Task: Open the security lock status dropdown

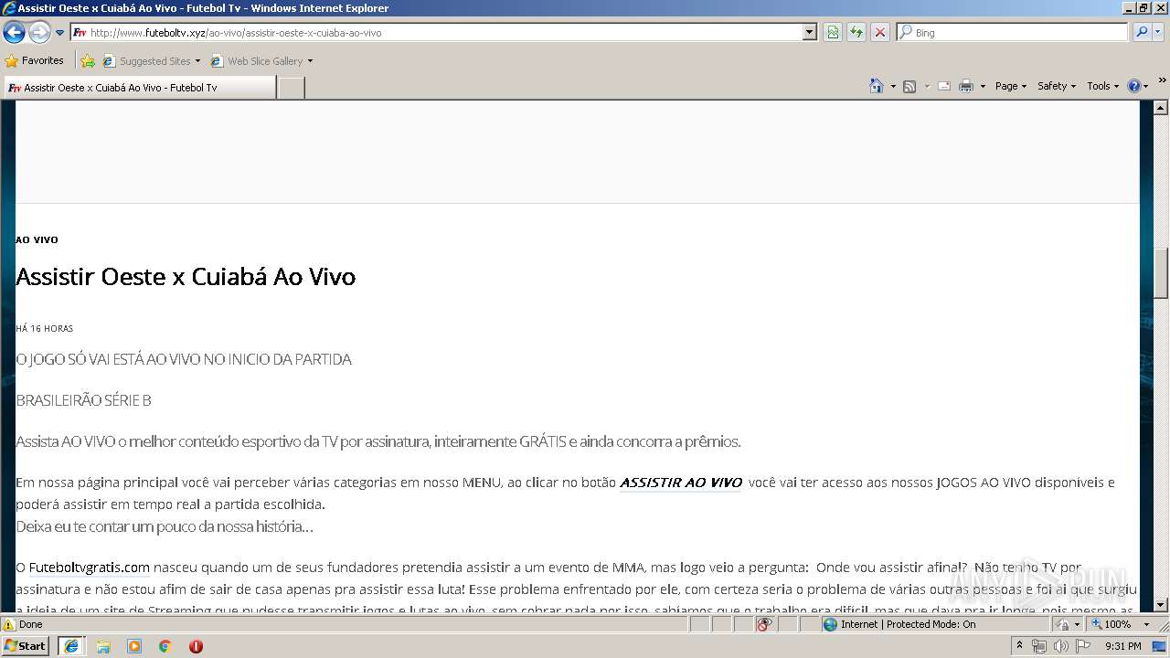Action: pos(1066,624)
